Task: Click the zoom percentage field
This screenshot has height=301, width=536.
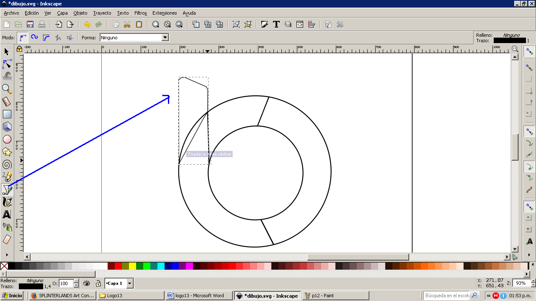Action: pyautogui.click(x=520, y=283)
